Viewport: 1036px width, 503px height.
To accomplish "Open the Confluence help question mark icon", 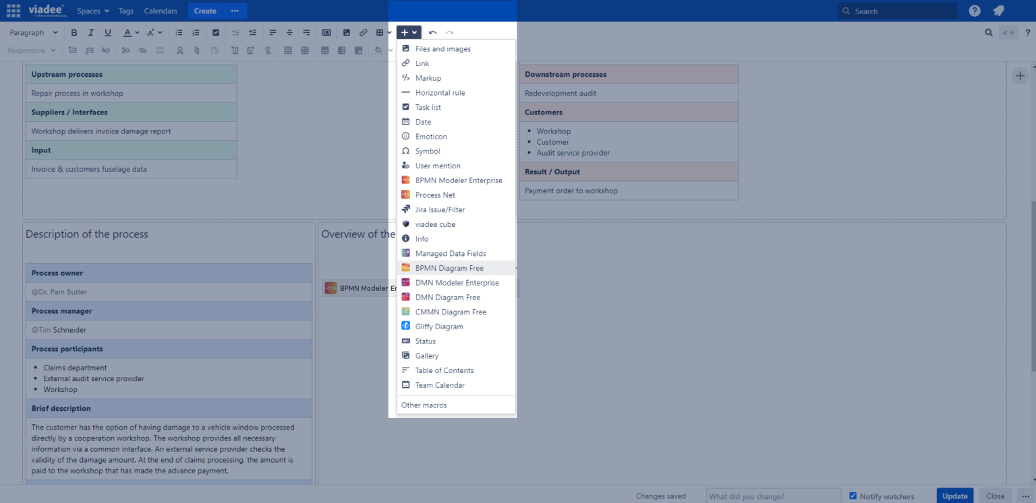I will [x=974, y=10].
